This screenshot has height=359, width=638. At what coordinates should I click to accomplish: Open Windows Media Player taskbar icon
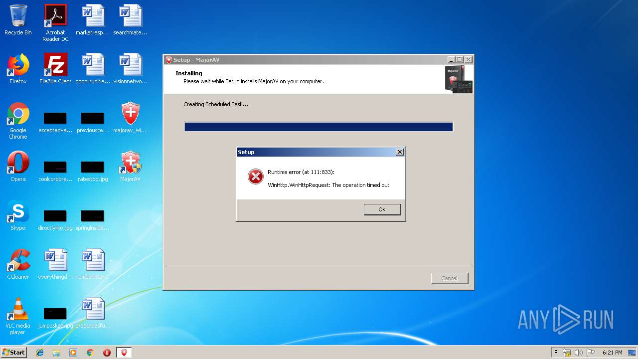coord(73,353)
